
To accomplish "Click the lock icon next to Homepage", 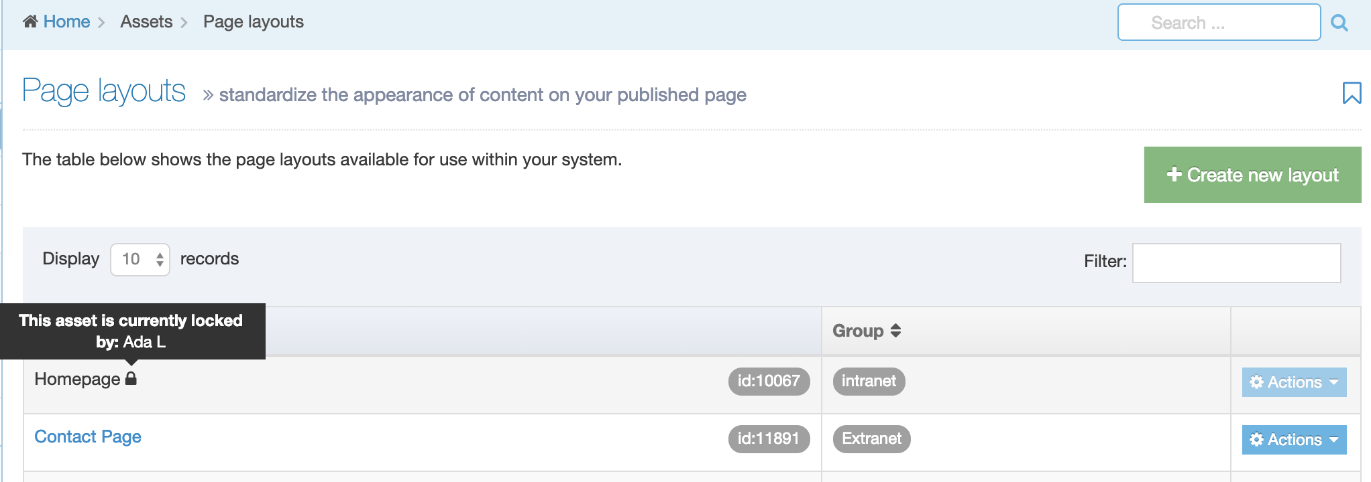I will [131, 378].
